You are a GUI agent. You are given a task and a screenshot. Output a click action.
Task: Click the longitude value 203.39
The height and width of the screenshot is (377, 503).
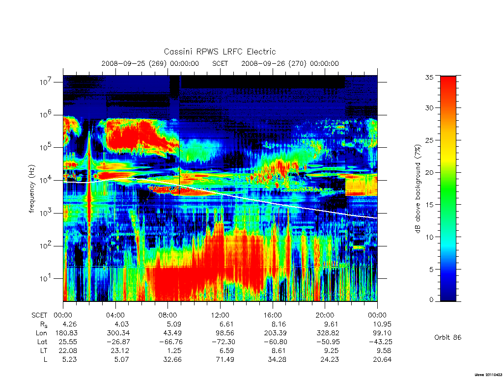tap(276, 333)
